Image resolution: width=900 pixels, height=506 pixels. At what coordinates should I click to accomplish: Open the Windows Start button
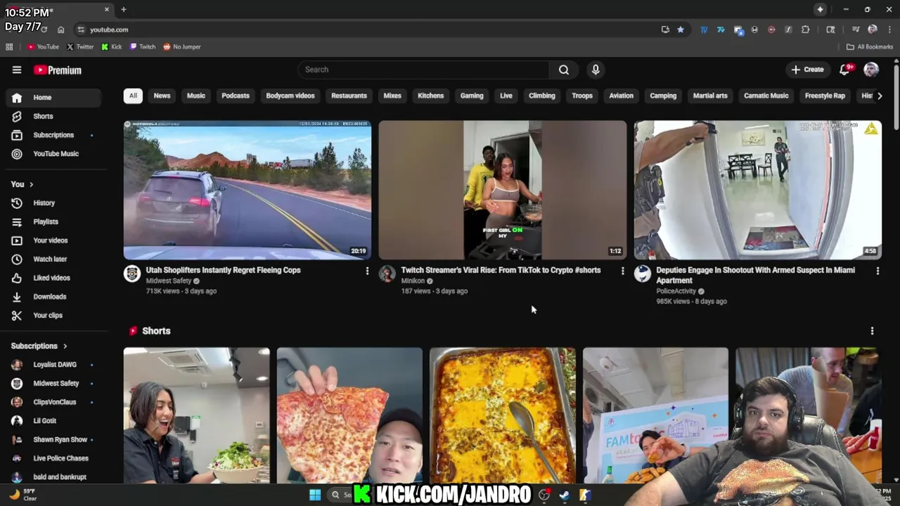pyautogui.click(x=315, y=495)
